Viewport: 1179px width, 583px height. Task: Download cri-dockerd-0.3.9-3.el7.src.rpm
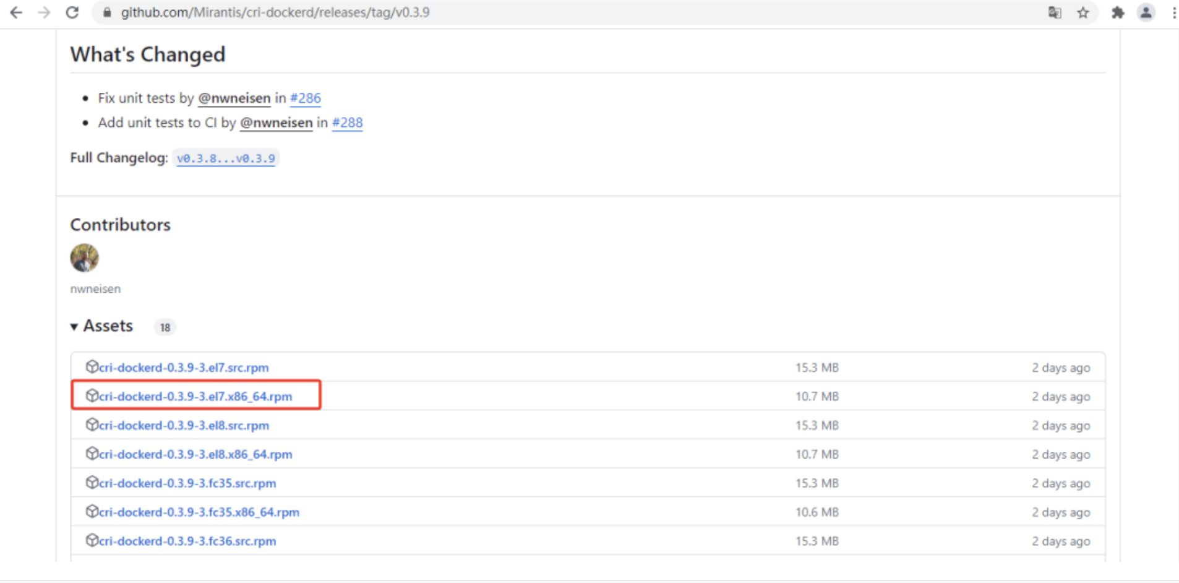click(x=184, y=368)
